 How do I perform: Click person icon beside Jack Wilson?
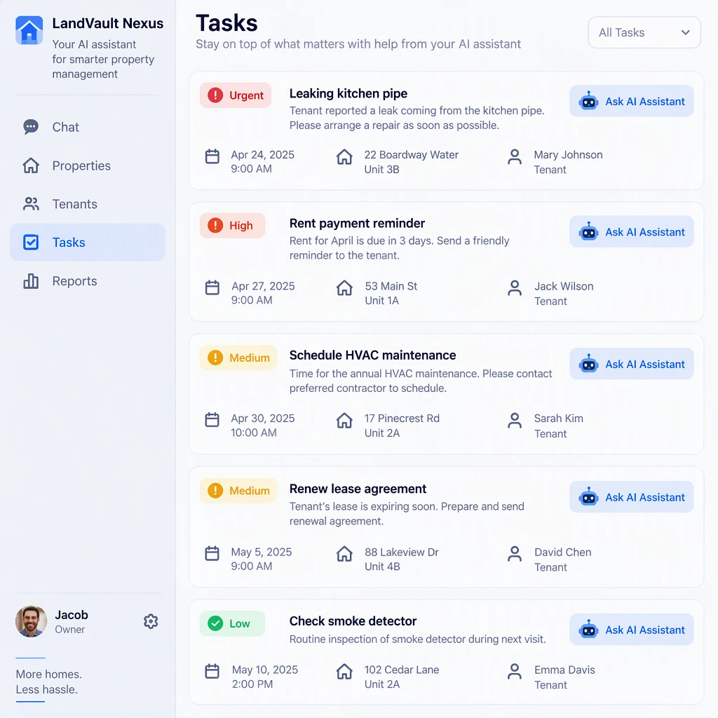pyautogui.click(x=515, y=288)
